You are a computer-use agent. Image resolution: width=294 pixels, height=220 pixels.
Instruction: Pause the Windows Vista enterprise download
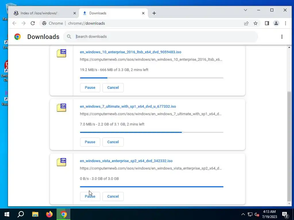pyautogui.click(x=90, y=197)
